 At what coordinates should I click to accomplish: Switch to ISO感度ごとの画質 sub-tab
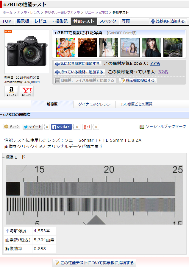click(137, 104)
